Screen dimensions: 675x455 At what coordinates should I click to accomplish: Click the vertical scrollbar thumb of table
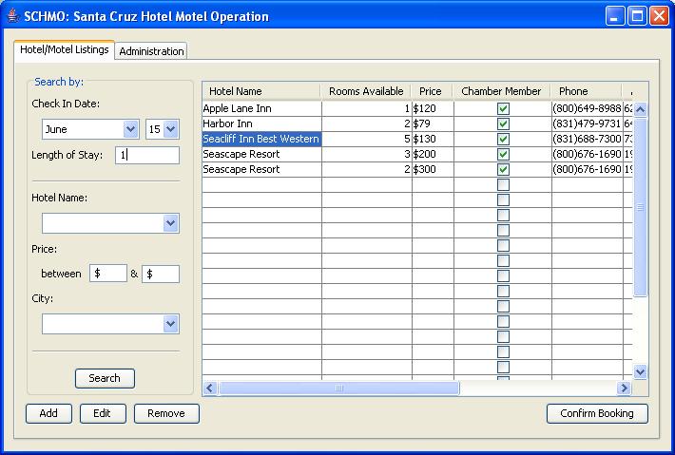coord(640,207)
